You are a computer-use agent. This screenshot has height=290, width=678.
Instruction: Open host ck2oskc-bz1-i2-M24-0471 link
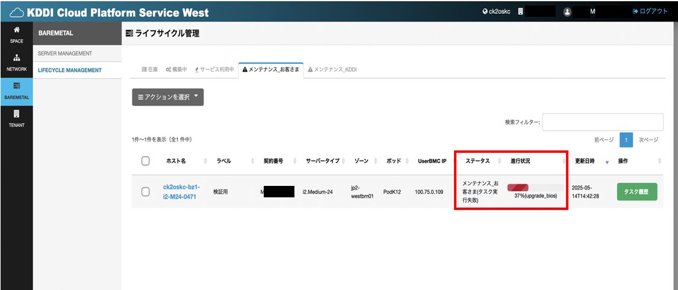182,191
